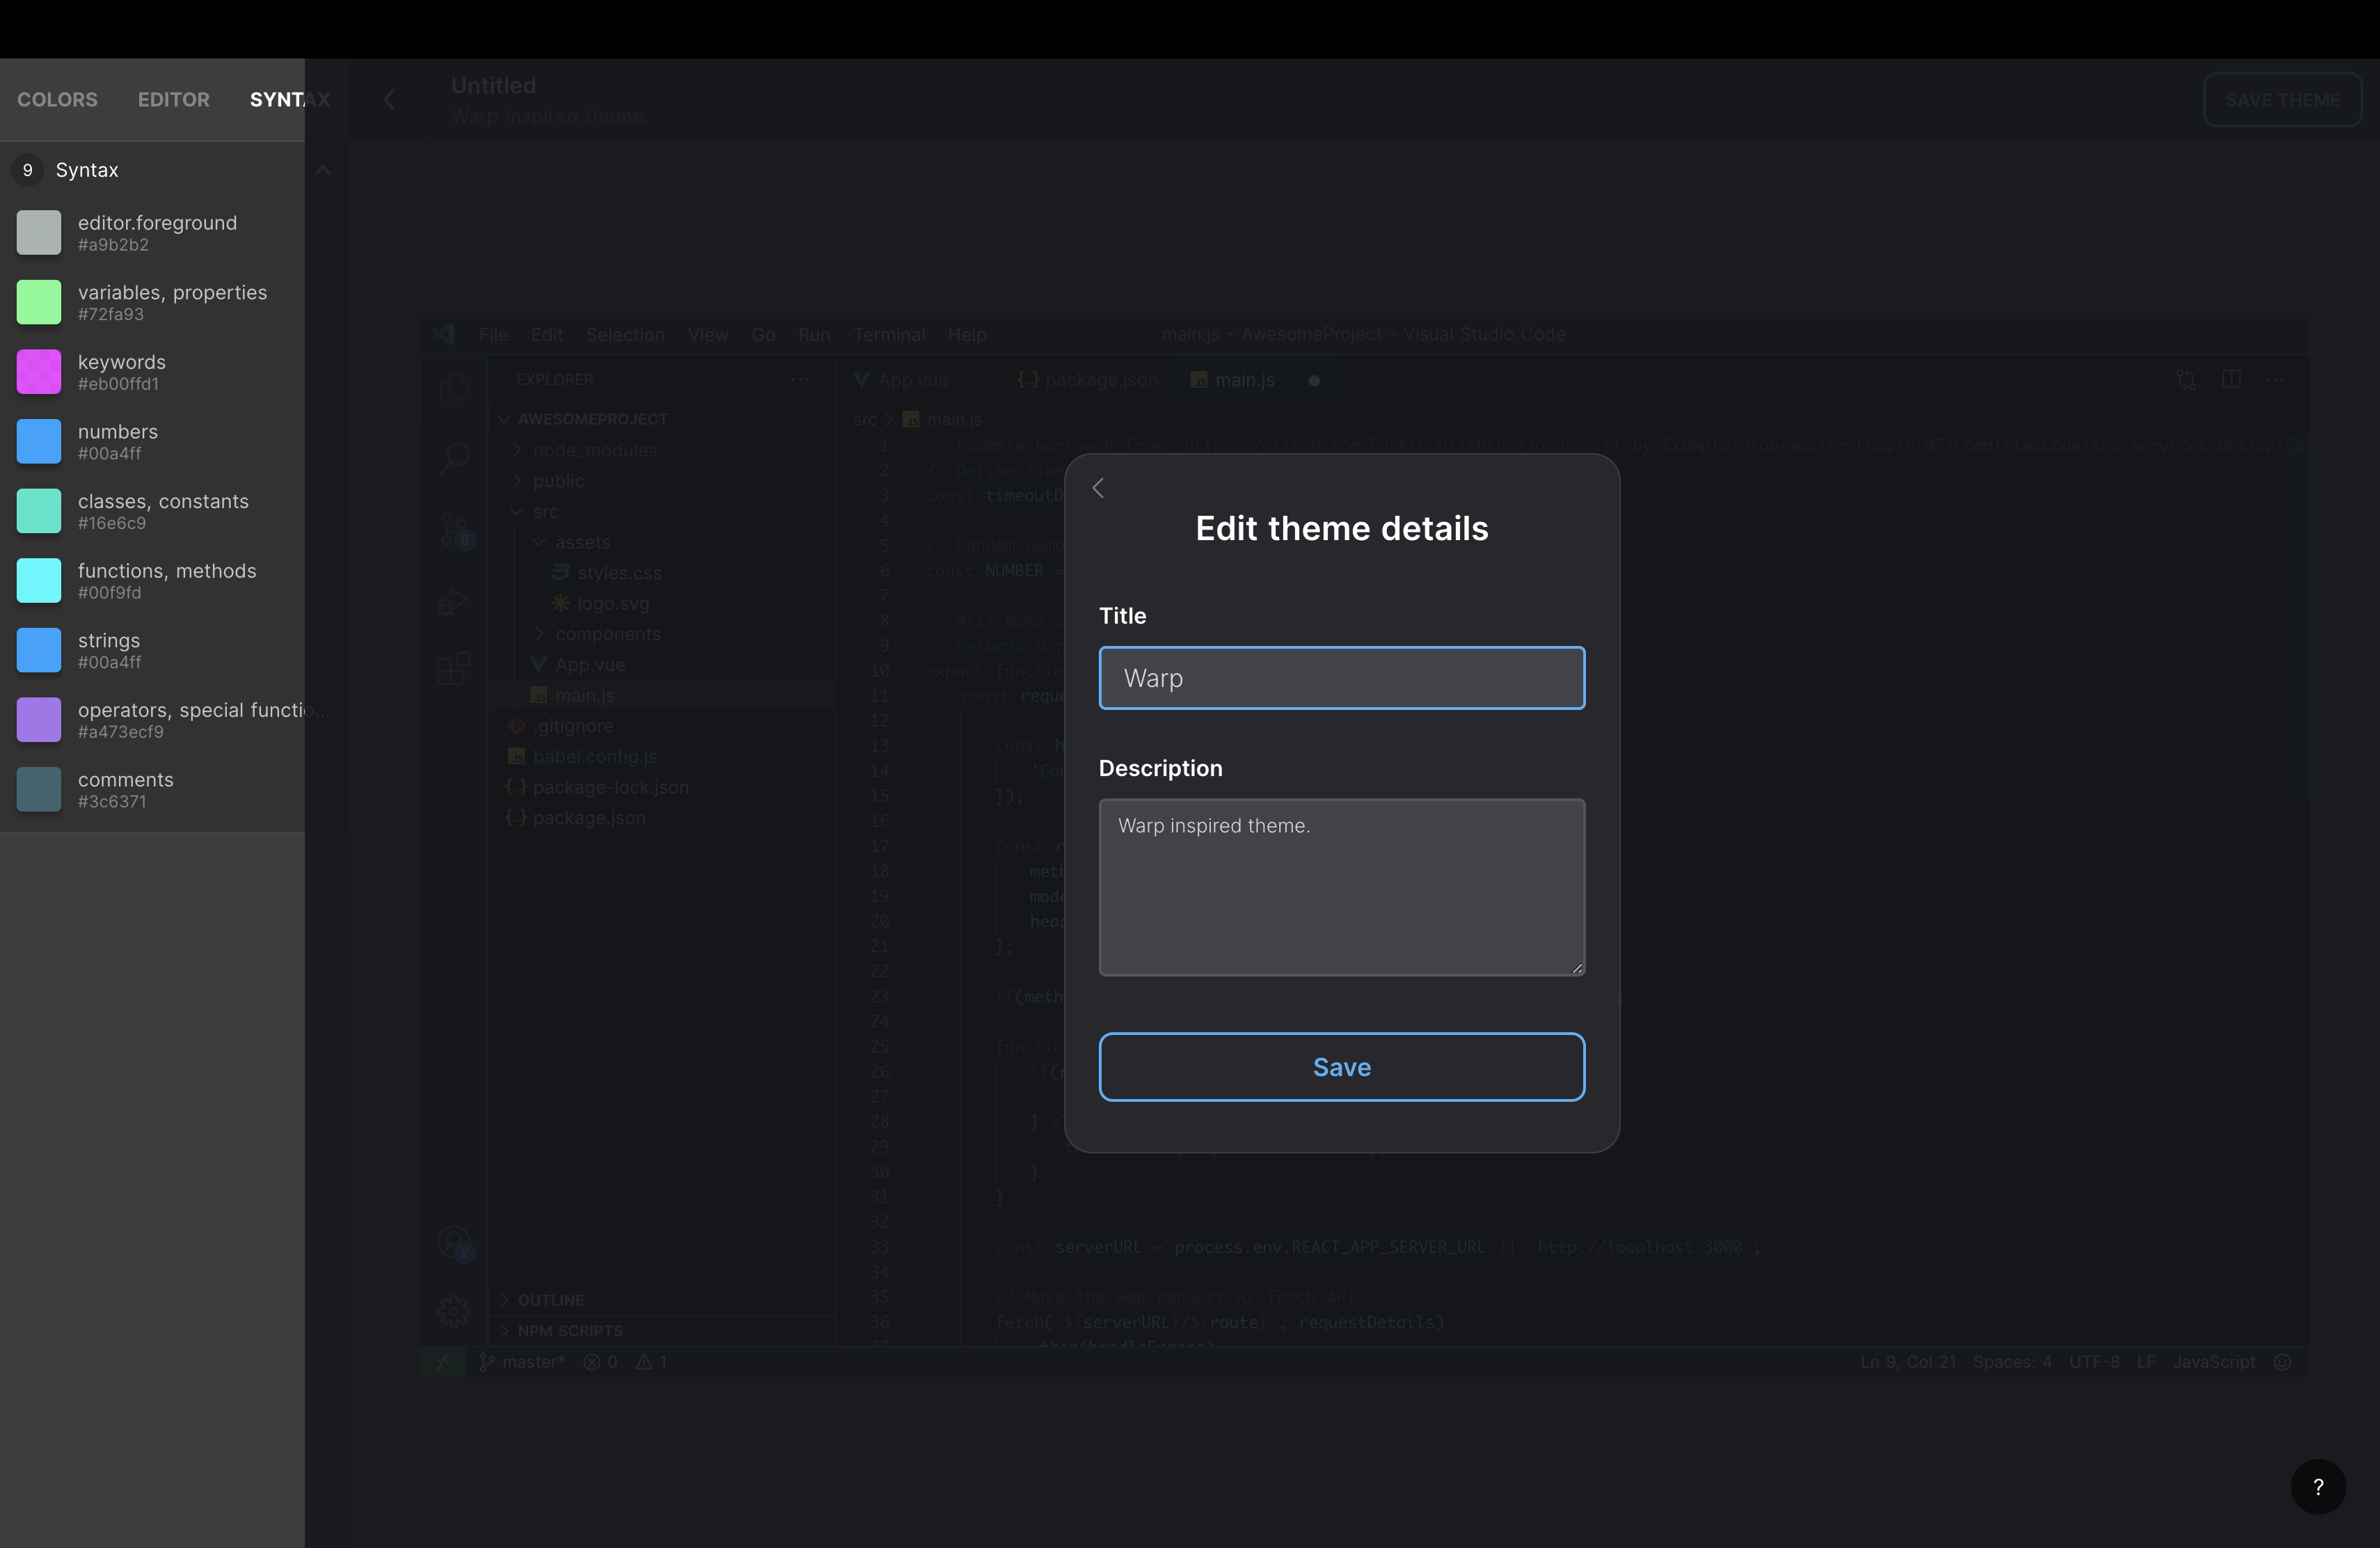Click the Save Theme button

[2282, 99]
